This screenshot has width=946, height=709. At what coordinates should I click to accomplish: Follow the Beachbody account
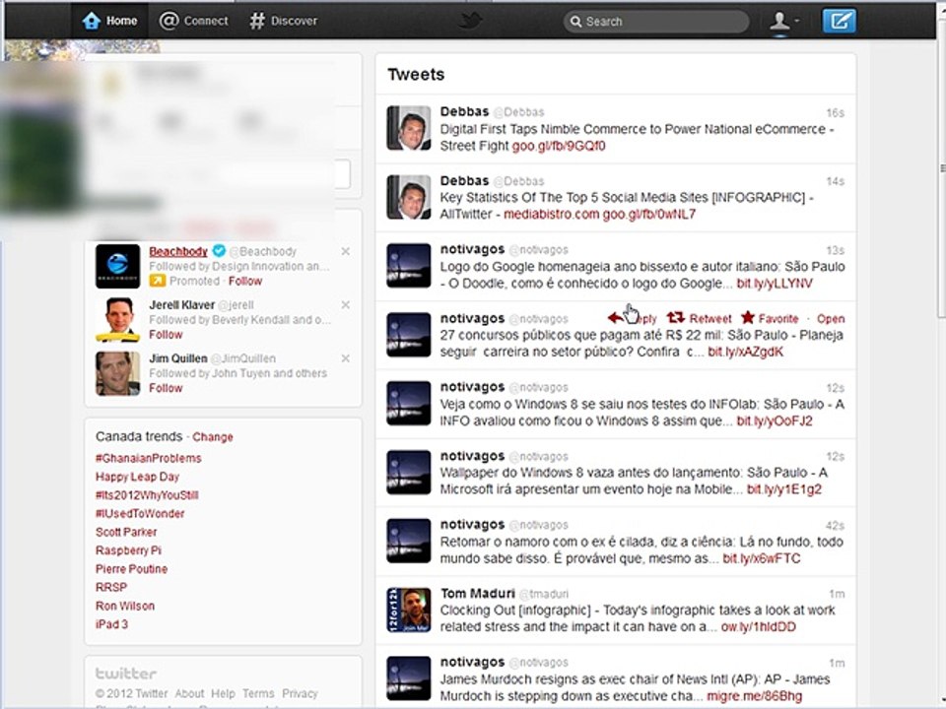click(x=245, y=281)
